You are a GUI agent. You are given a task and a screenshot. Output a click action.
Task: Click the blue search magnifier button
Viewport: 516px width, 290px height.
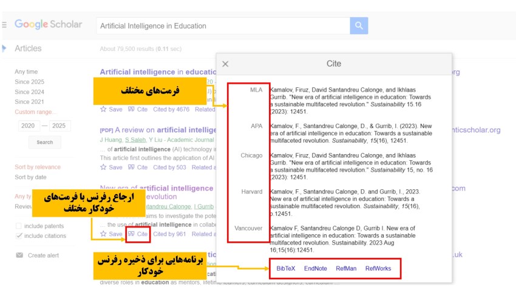359,25
